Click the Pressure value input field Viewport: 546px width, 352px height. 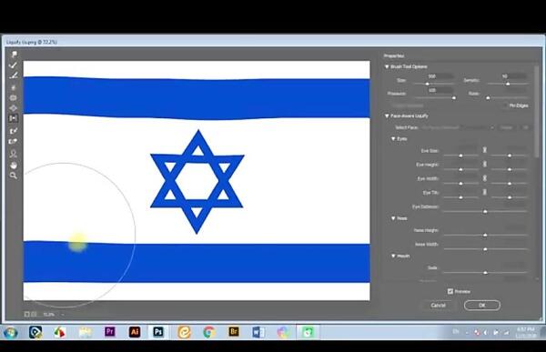440,90
